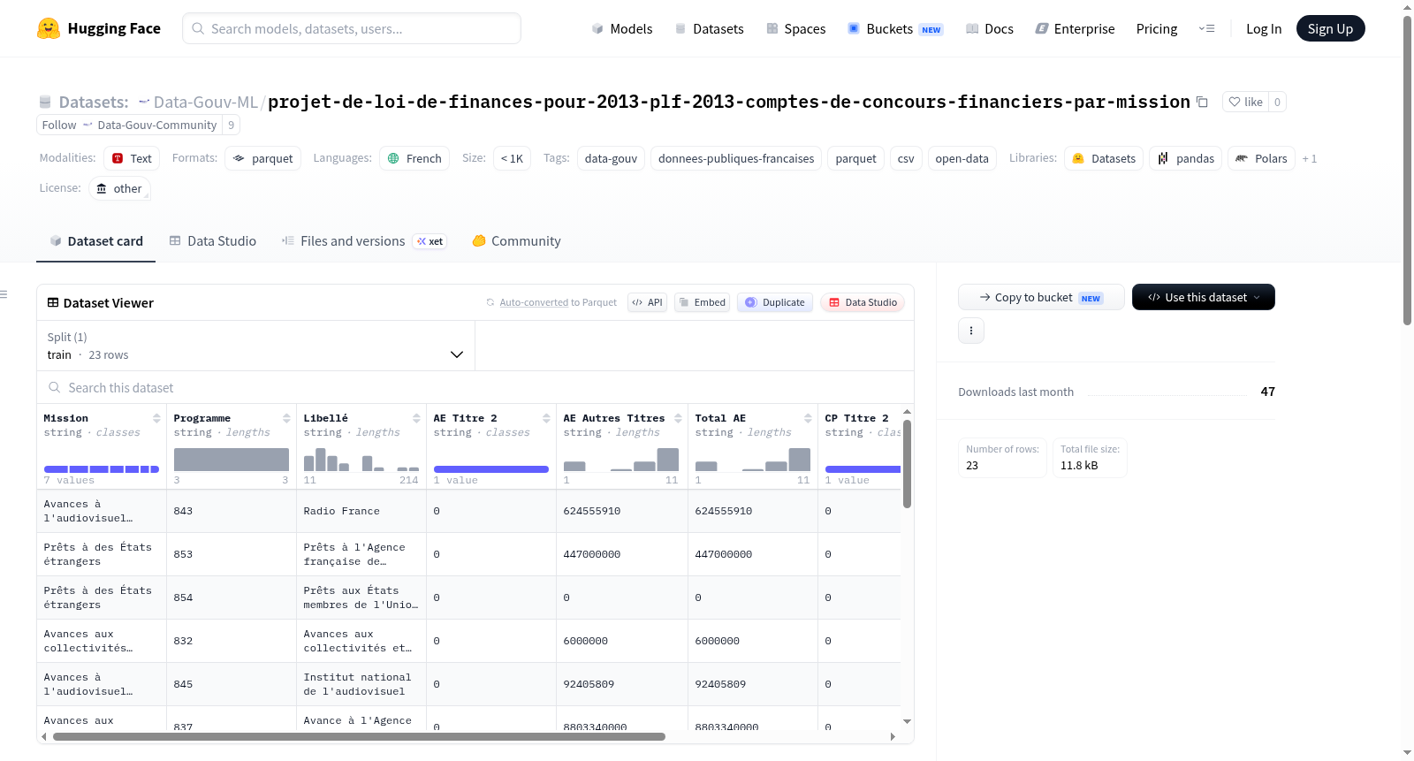
Task: Expand the +1 more libraries
Action: coord(1310,158)
